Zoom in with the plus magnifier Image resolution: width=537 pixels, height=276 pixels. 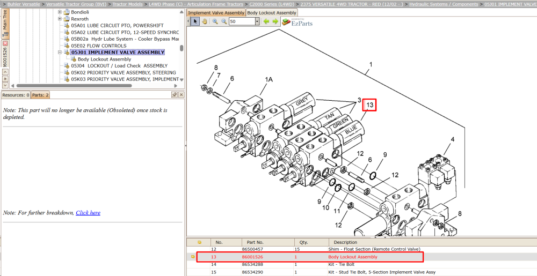215,21
